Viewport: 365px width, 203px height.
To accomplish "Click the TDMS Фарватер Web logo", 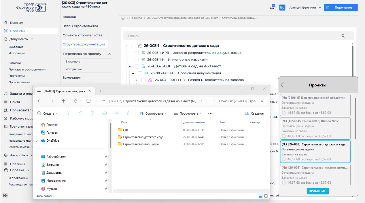I will (x=31, y=8).
